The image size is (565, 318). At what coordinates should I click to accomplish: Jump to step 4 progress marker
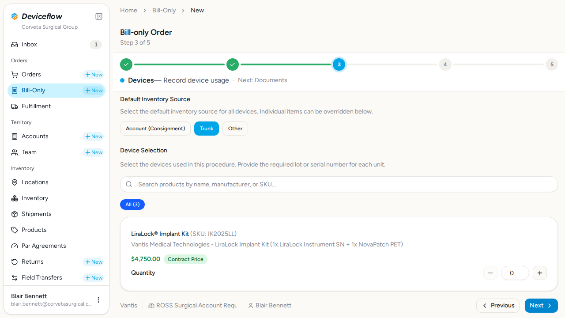445,64
